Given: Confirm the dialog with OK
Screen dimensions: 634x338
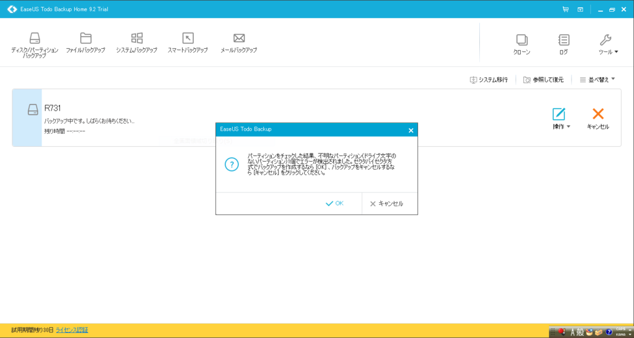Looking at the screenshot, I should [x=334, y=204].
